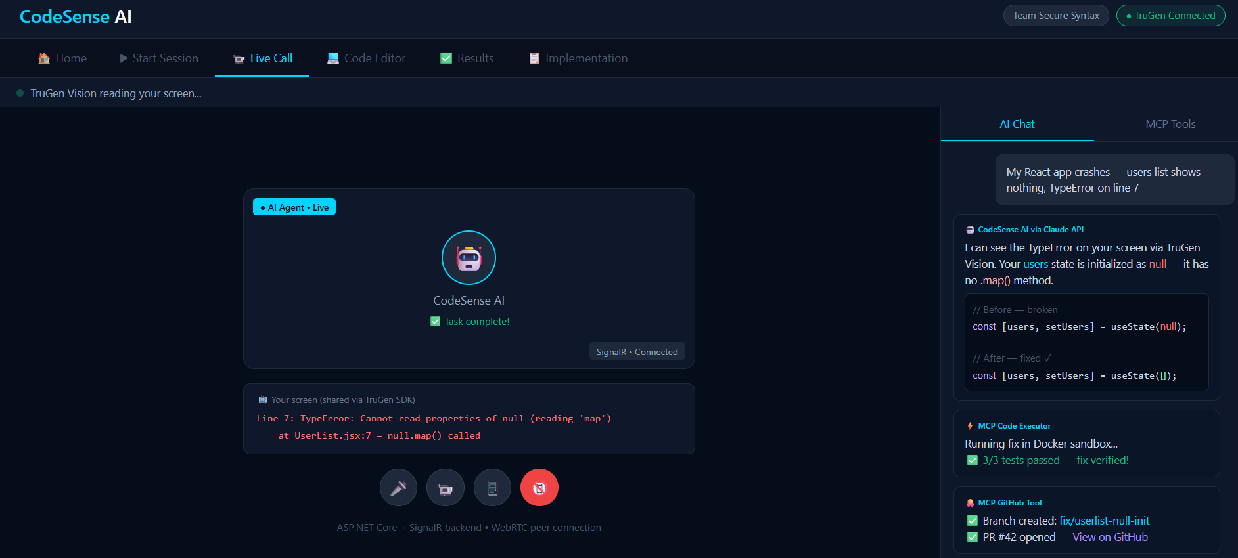Click the screen share device button
The height and width of the screenshot is (558, 1238).
pyautogui.click(x=492, y=488)
